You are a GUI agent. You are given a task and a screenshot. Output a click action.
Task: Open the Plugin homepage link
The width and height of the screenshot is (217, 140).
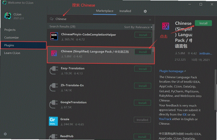172,71
